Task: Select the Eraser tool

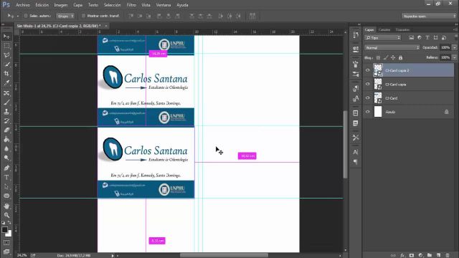Action: 6,130
